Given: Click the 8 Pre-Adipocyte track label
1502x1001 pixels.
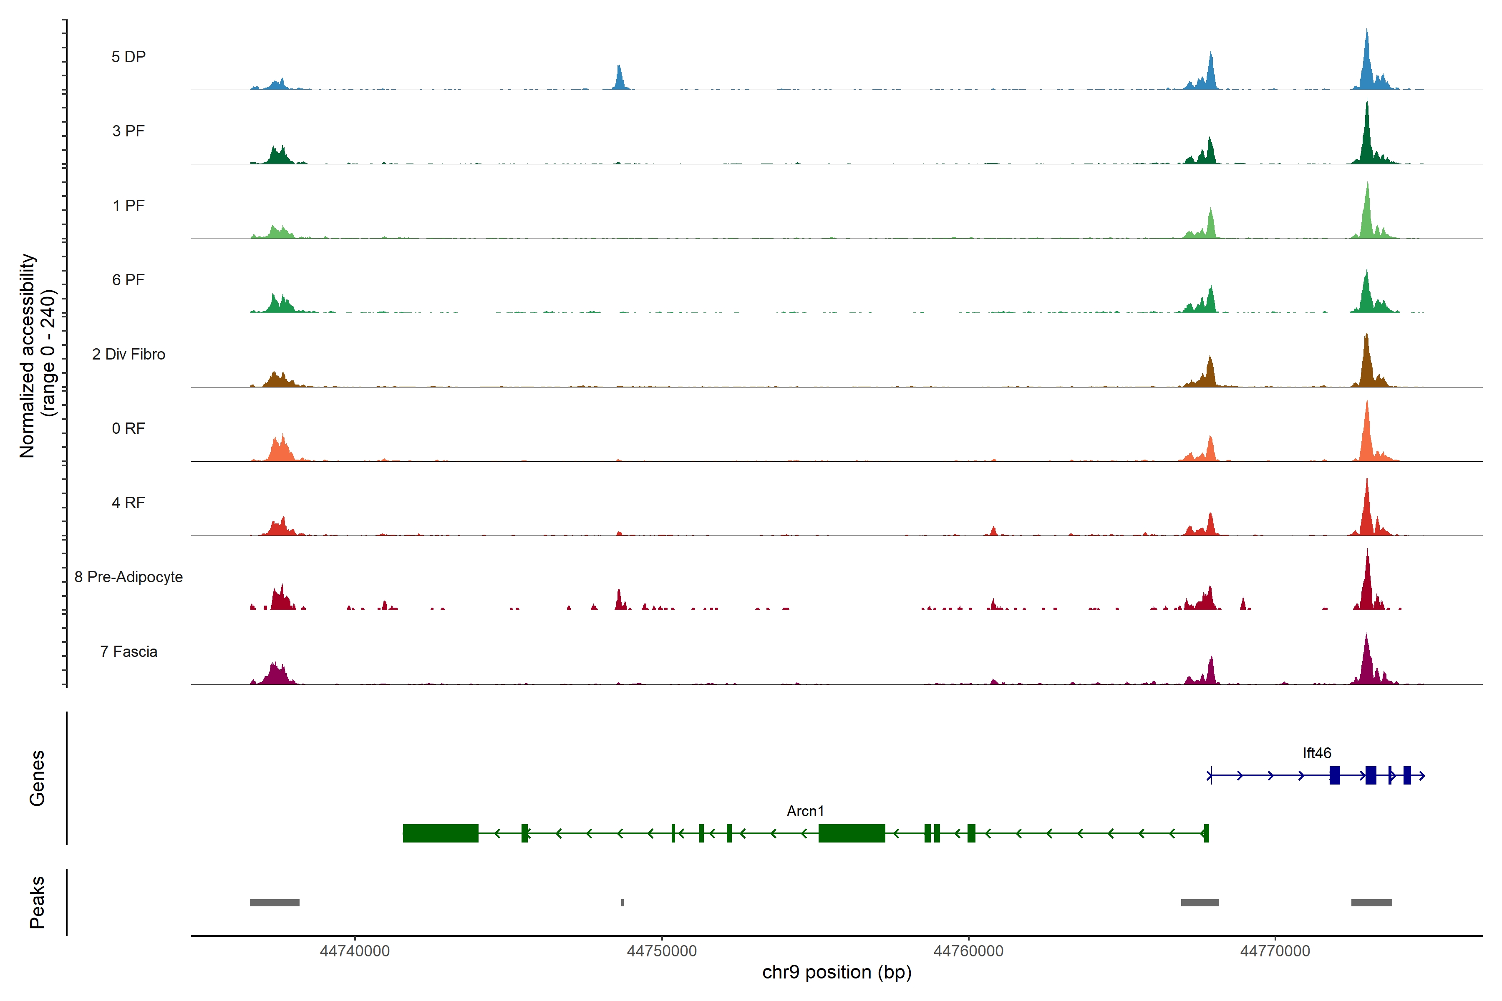Looking at the screenshot, I should [129, 577].
